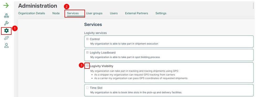Select the Services tab
The width and height of the screenshot is (257, 97).
73,13
